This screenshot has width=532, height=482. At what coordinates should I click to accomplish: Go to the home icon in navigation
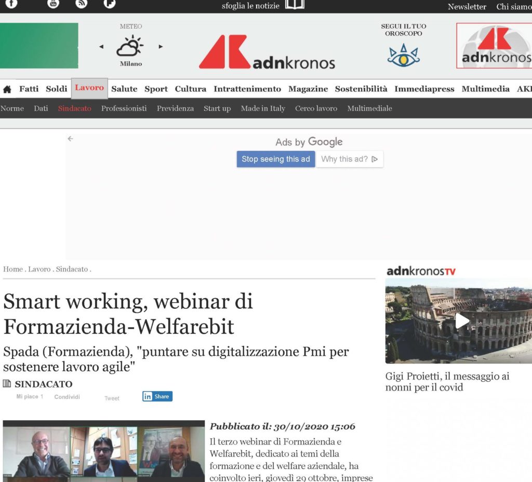[x=7, y=89]
